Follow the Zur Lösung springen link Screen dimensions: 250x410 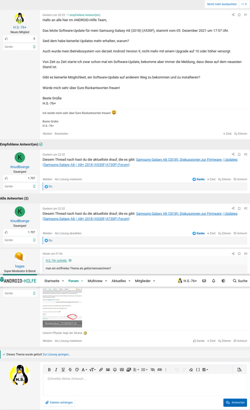click(57, 354)
